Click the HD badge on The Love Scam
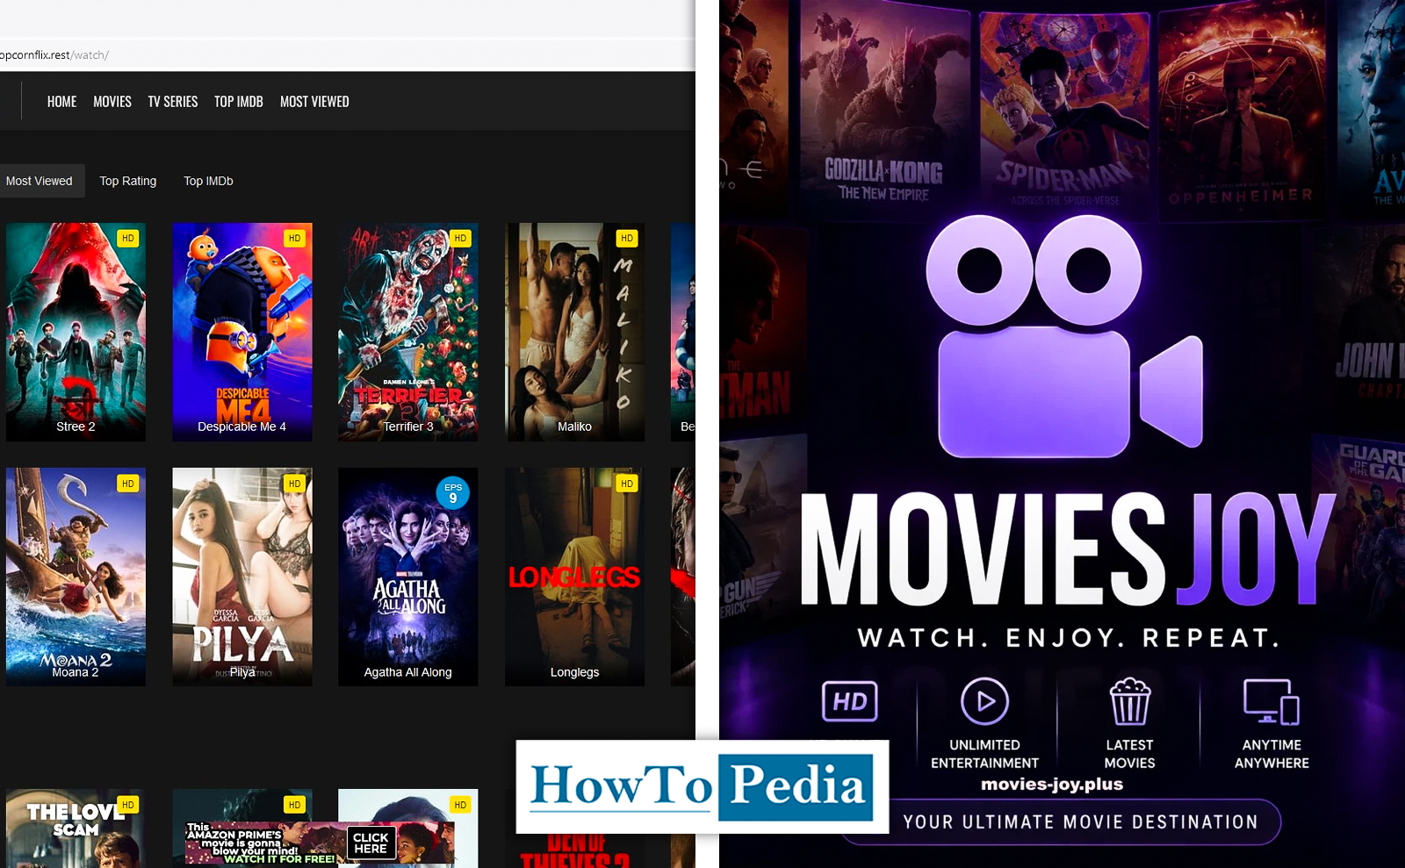The image size is (1405, 868). [128, 805]
